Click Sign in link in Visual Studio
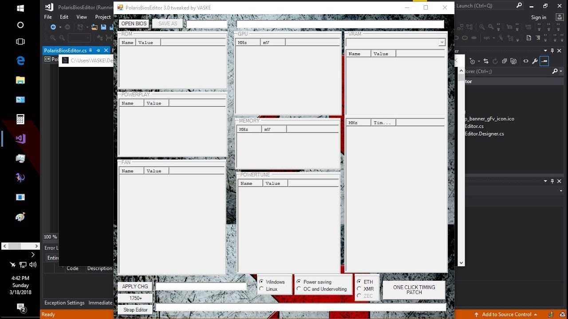Viewport: 568px width, 319px height. point(539,17)
